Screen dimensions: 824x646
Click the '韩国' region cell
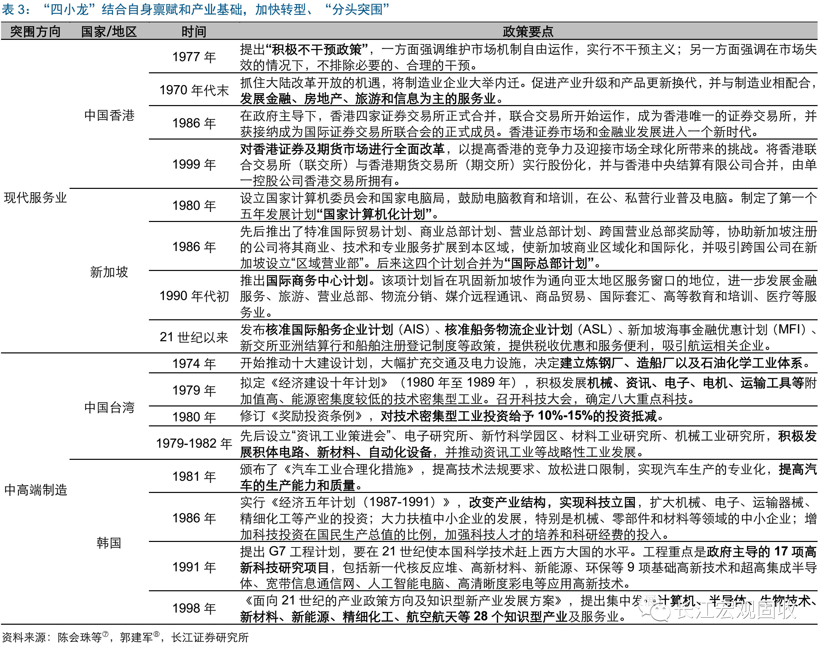click(x=109, y=543)
